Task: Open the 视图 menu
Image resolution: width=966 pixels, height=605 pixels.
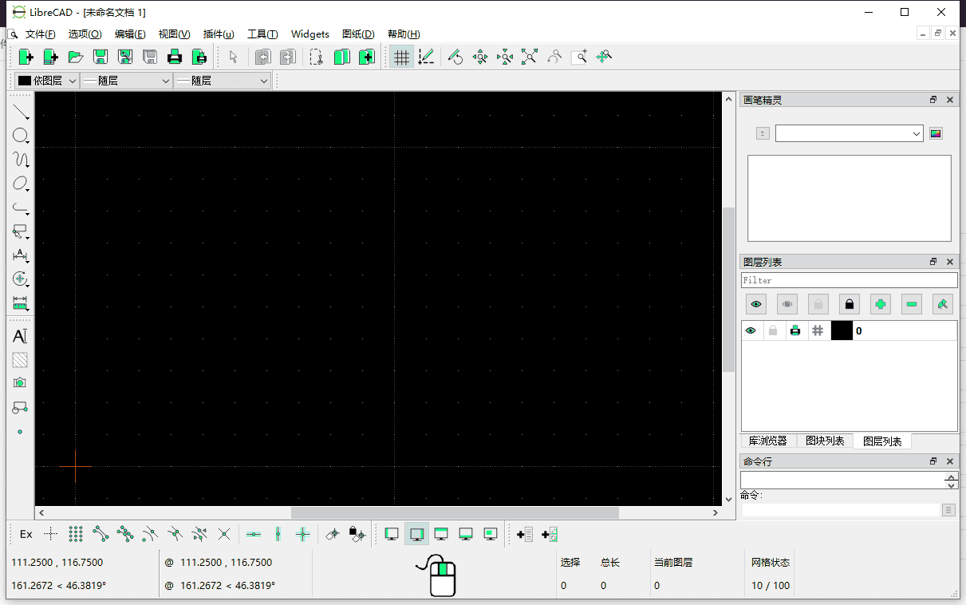Action: point(174,34)
